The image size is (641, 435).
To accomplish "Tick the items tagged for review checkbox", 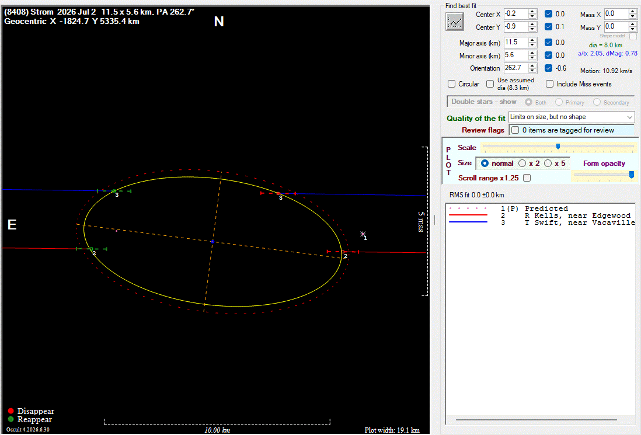I will point(515,130).
